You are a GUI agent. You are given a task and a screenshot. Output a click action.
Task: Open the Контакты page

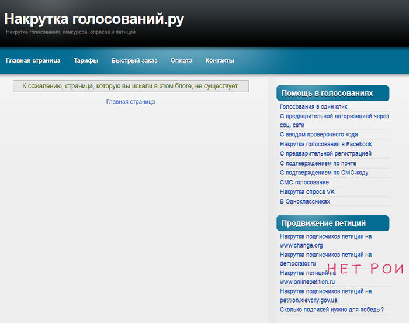(220, 61)
